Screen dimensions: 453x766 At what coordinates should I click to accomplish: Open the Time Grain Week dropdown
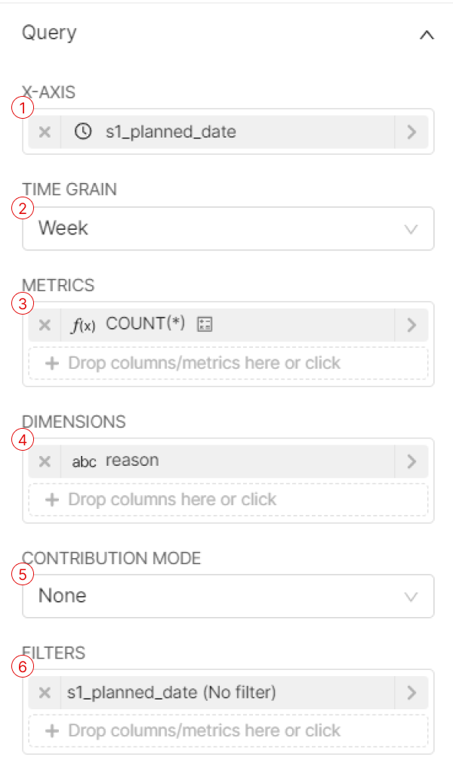[x=228, y=228]
